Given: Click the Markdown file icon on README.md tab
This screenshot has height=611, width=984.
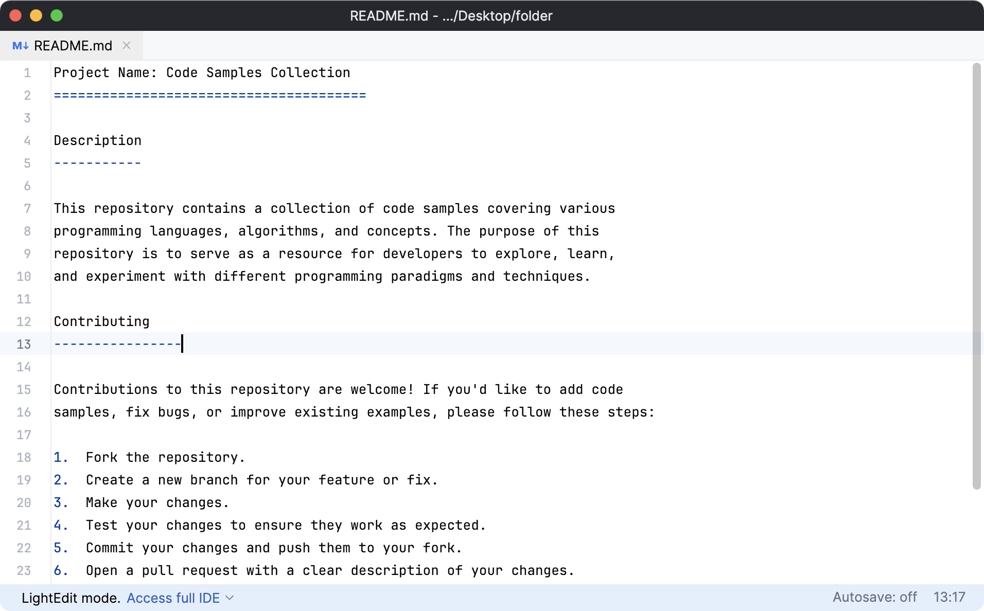Looking at the screenshot, I should point(20,46).
